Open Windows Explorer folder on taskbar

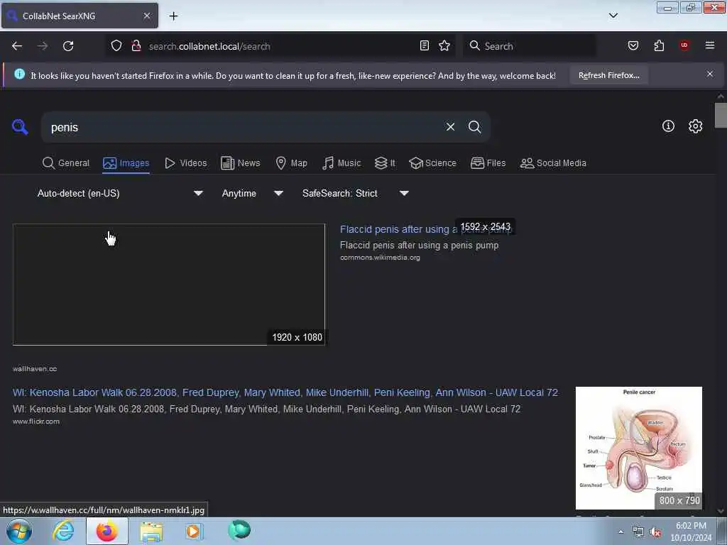coord(151,531)
